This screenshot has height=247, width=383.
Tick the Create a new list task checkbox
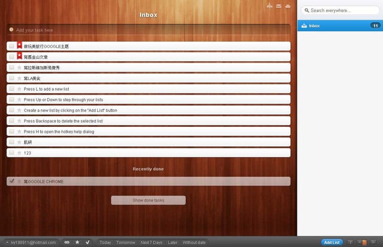[x=11, y=110]
